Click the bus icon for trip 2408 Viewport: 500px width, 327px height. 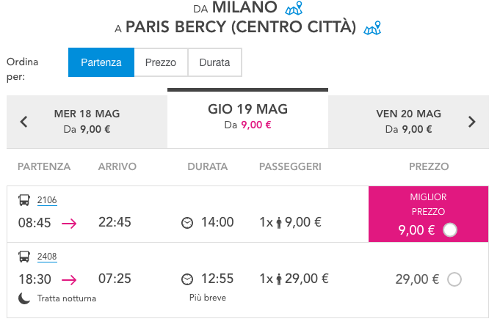(24, 257)
